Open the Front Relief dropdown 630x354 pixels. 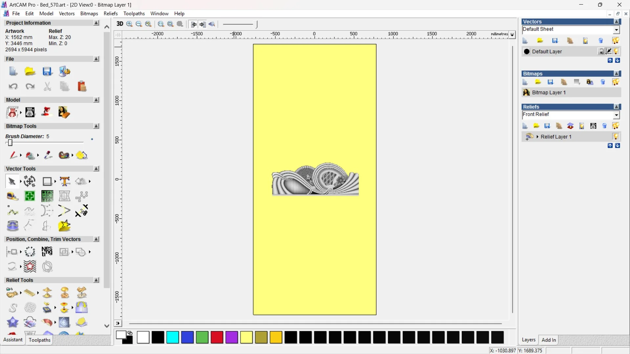coord(616,115)
